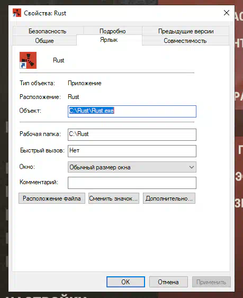The width and height of the screenshot is (243, 298).
Task: Open the Подробно tab
Action: tap(113, 31)
